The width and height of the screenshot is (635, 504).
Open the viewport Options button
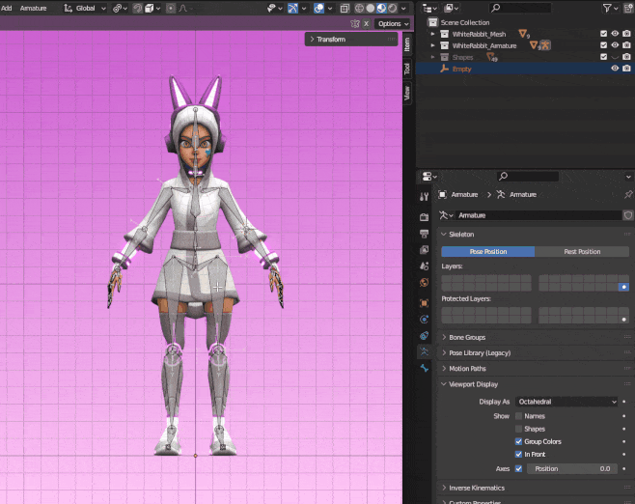click(393, 23)
